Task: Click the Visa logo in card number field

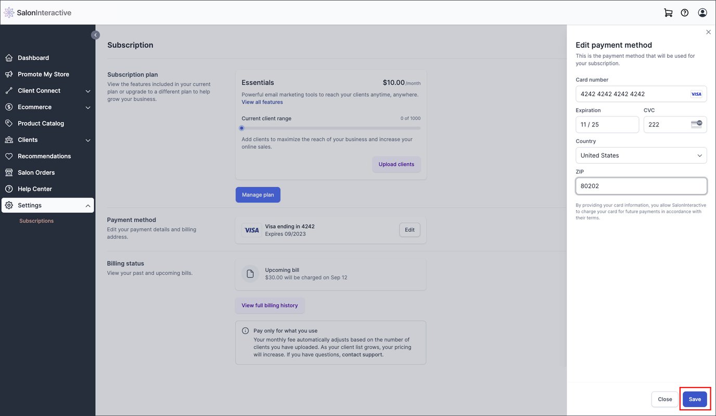Action: pos(696,94)
